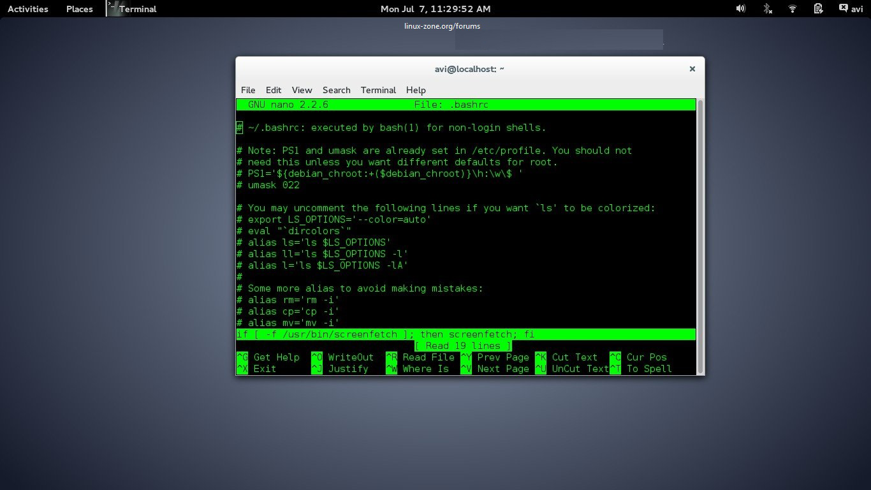Click the terminal title bar avi@localhost
Viewport: 871px width, 490px height.
click(469, 69)
